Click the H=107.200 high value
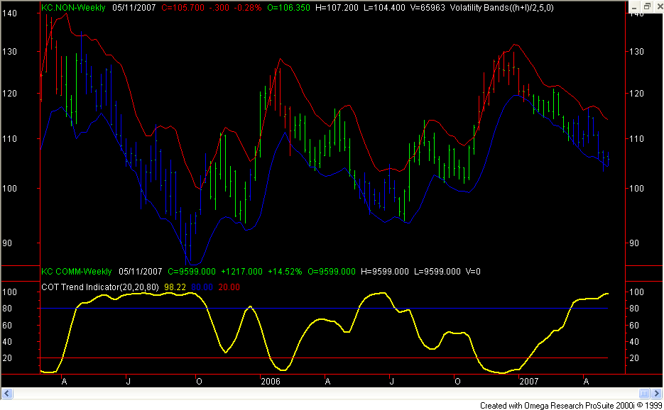The image size is (664, 410). coord(337,8)
